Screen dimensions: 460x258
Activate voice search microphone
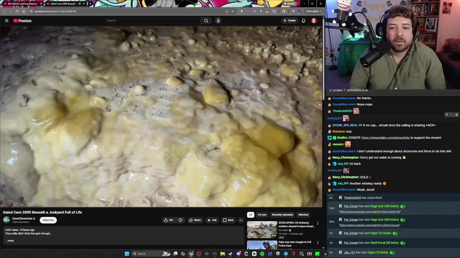point(218,20)
